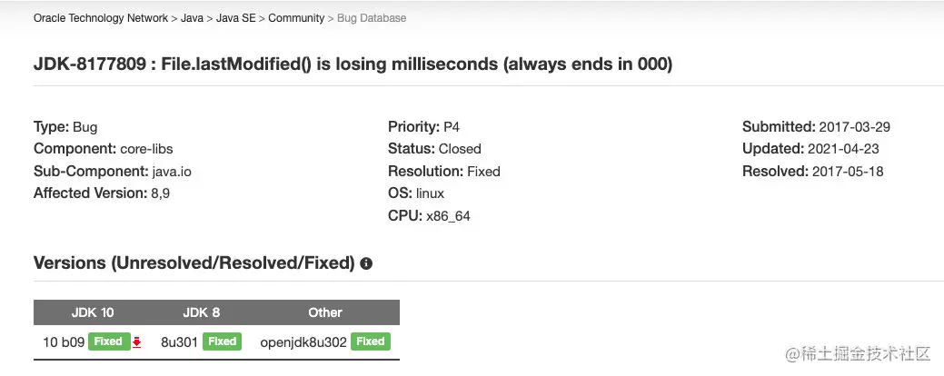This screenshot has height=376, width=944.
Task: Click the Fixed badge for 8u301
Action: (x=223, y=341)
